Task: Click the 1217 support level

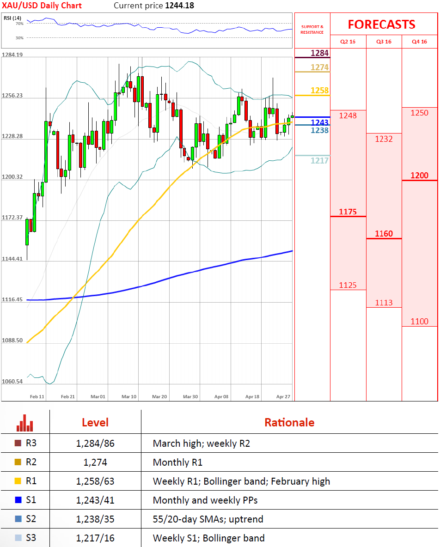Action: click(320, 160)
